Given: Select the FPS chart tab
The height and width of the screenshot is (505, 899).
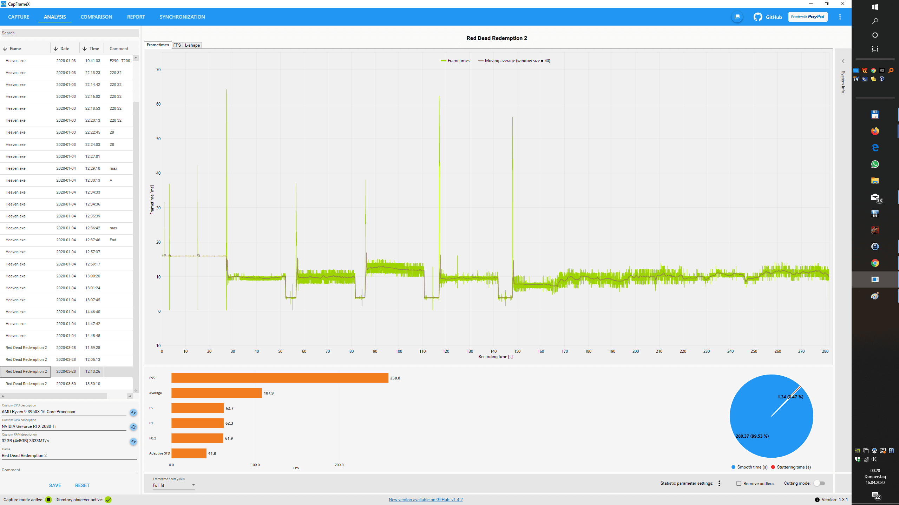Looking at the screenshot, I should [177, 45].
